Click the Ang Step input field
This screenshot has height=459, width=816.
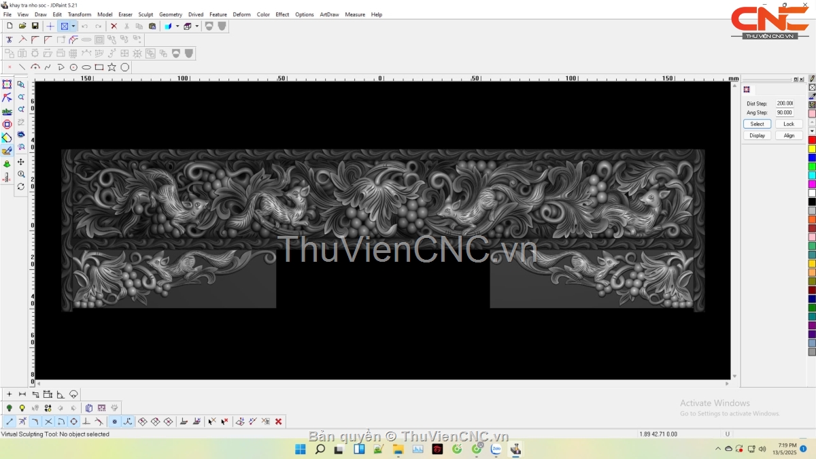pos(785,113)
